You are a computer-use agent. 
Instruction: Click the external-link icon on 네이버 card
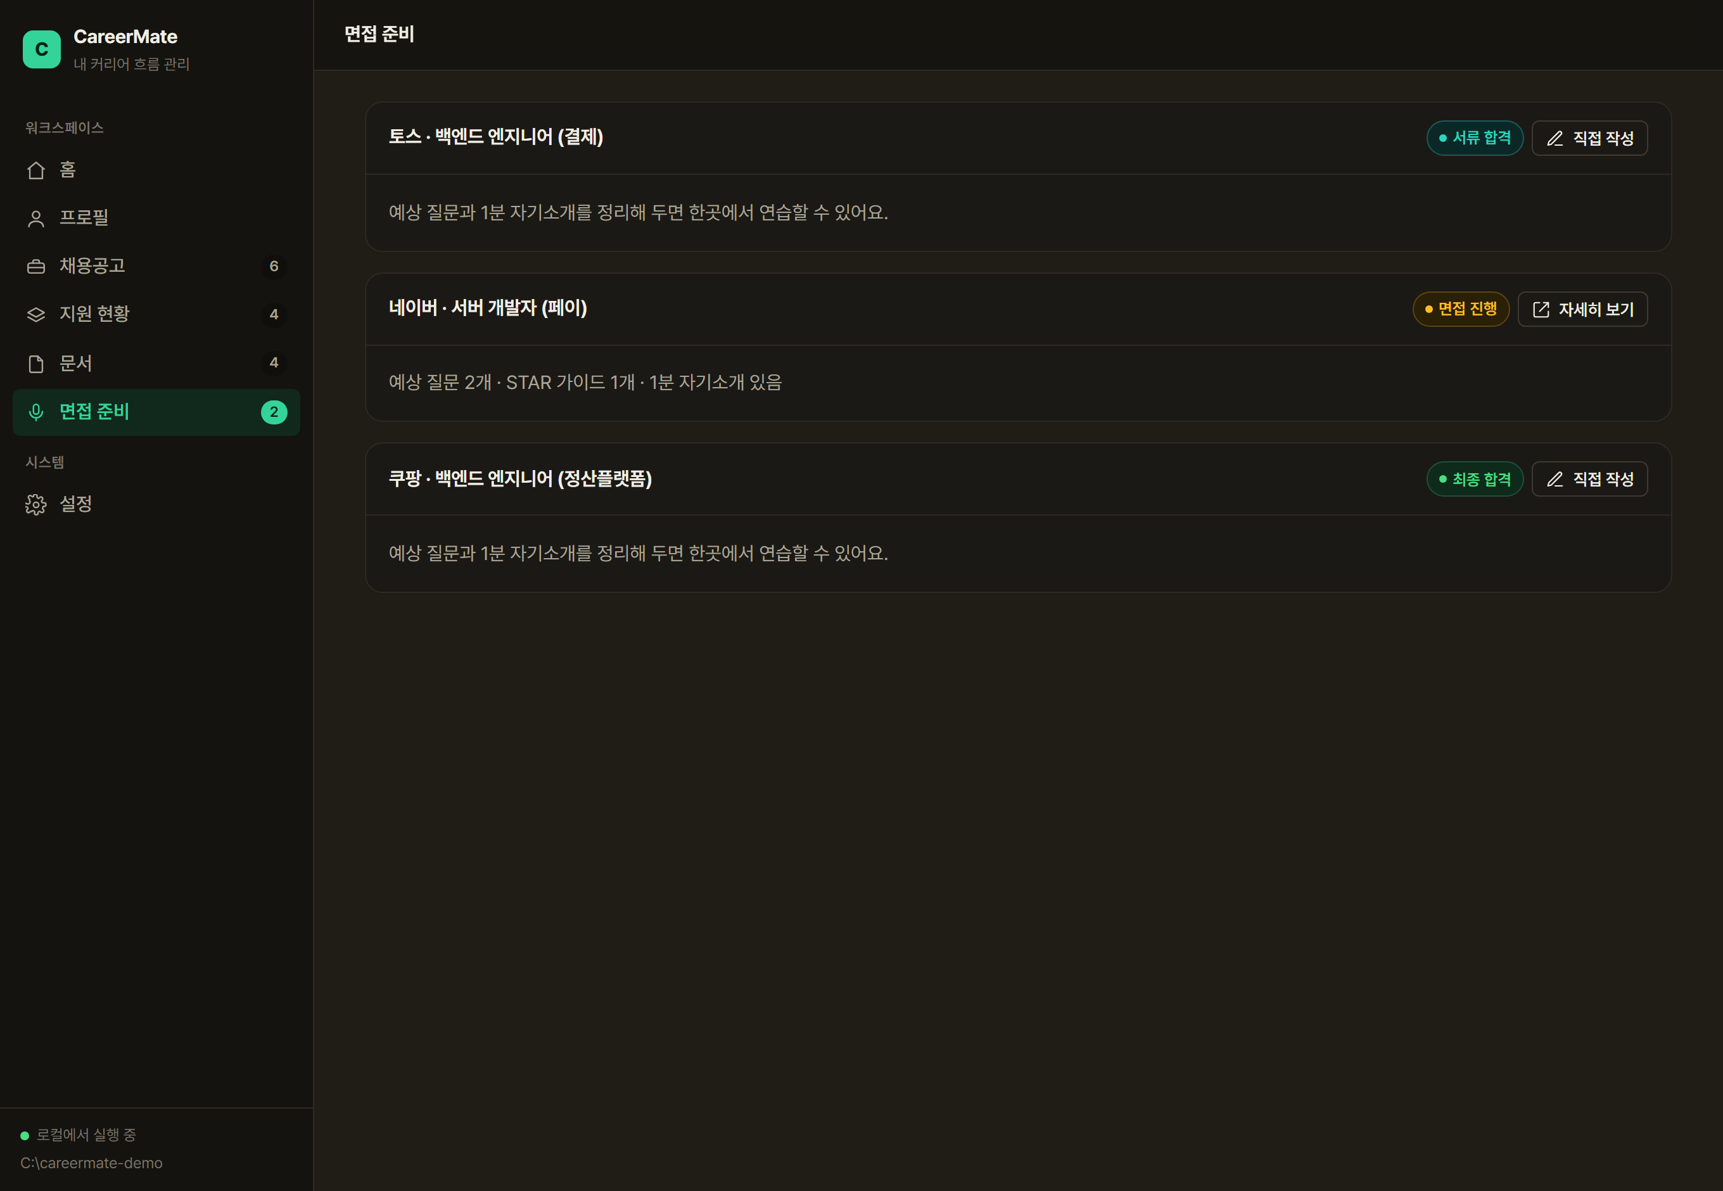coord(1541,310)
